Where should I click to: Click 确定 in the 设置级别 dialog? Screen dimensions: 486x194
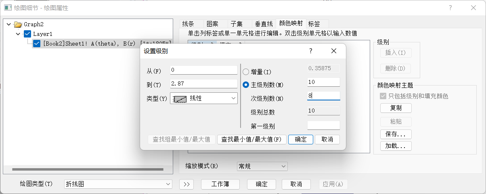pyautogui.click(x=300, y=139)
